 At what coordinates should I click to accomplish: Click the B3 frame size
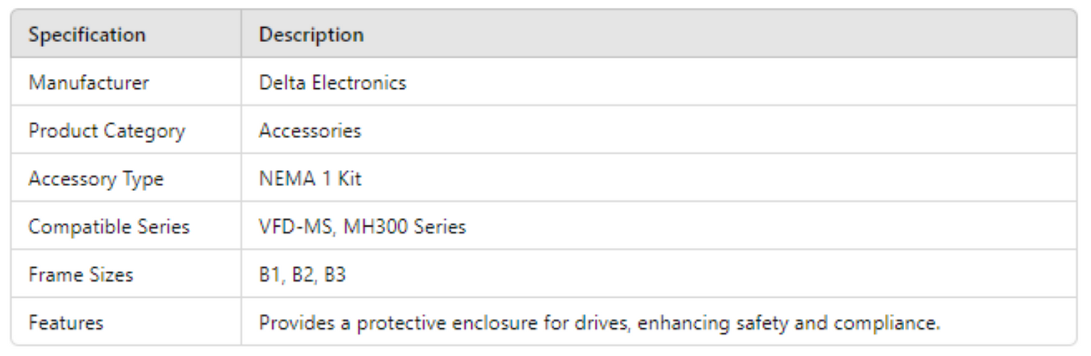coord(335,275)
